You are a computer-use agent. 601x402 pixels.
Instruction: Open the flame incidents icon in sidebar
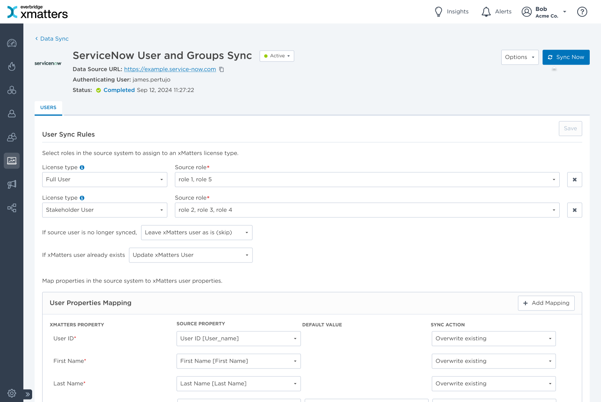12,66
